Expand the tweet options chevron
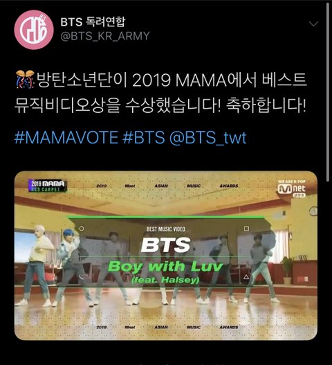 313,24
